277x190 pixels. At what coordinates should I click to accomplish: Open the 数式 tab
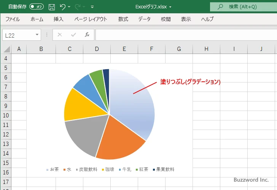pyautogui.click(x=123, y=19)
